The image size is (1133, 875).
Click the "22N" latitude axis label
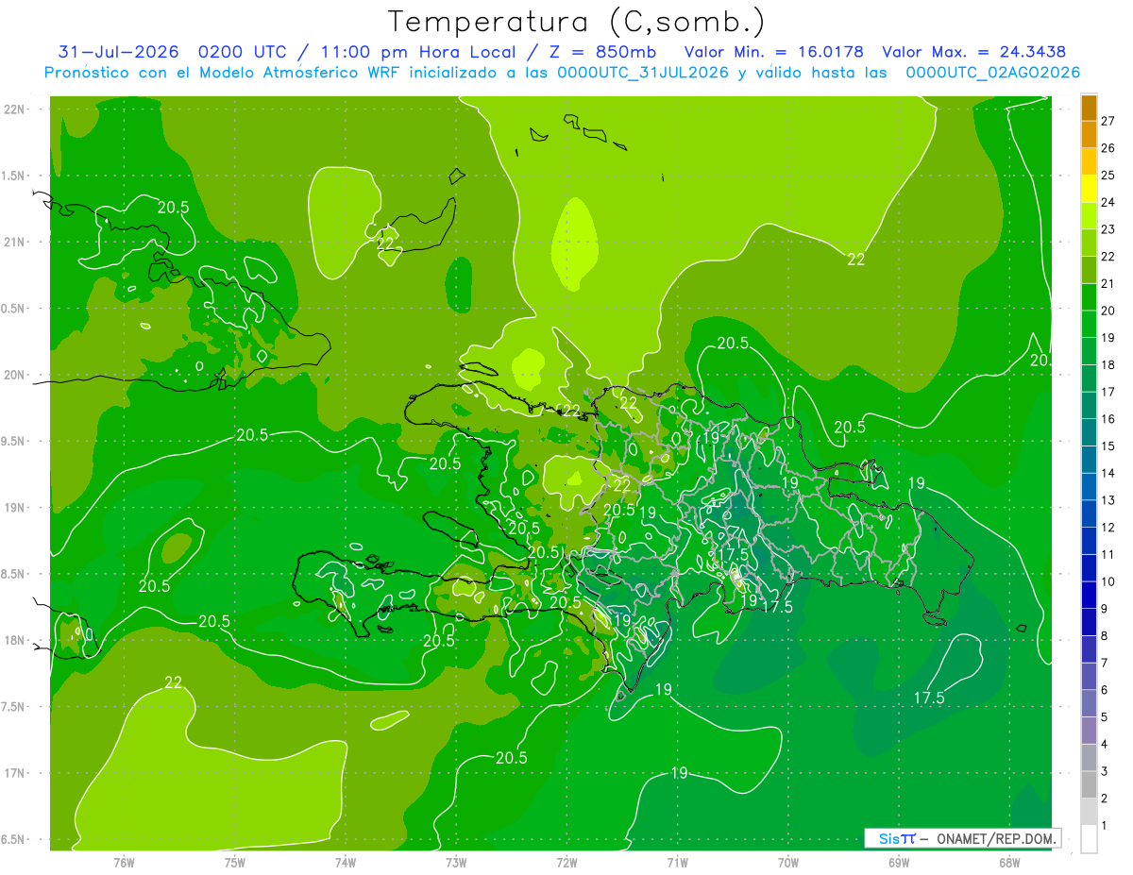click(x=15, y=109)
